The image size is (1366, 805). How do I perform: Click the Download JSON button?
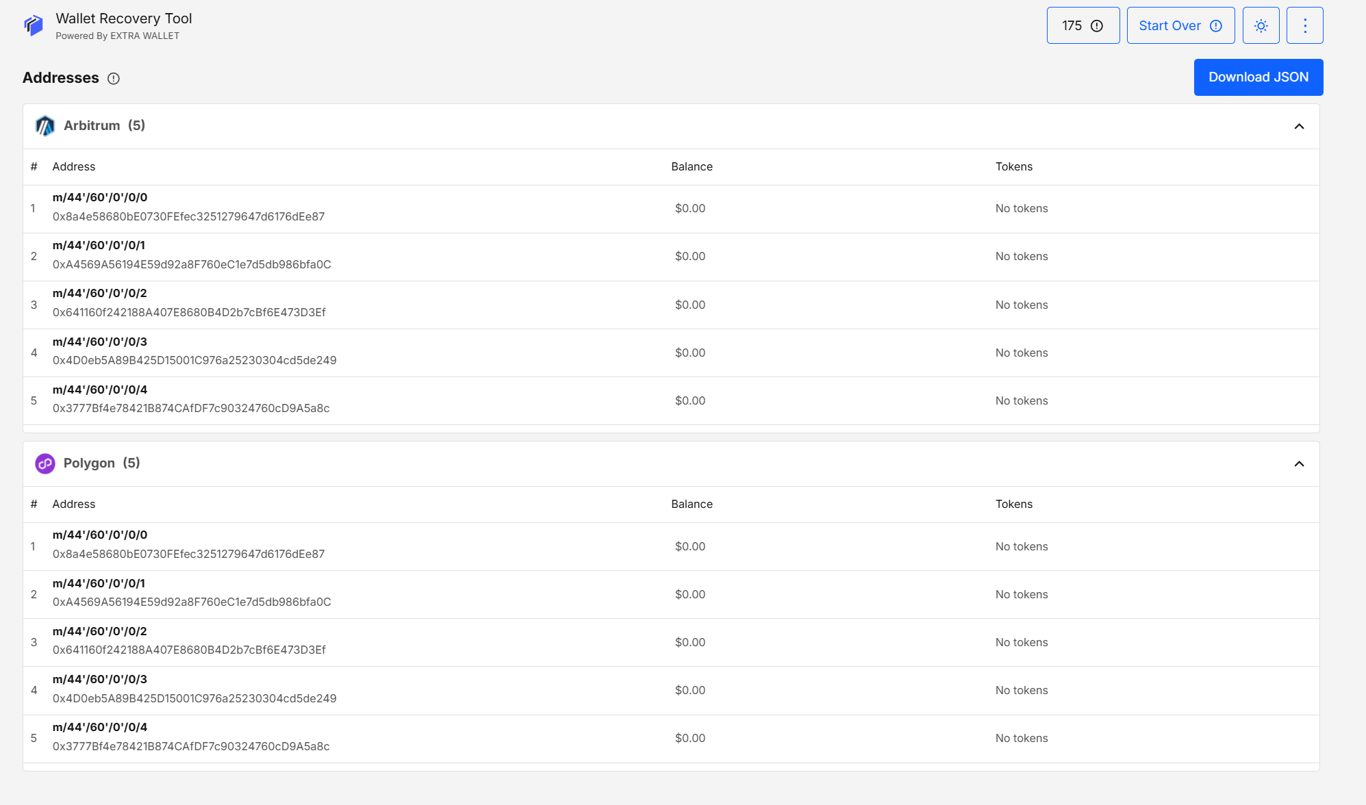pos(1259,77)
